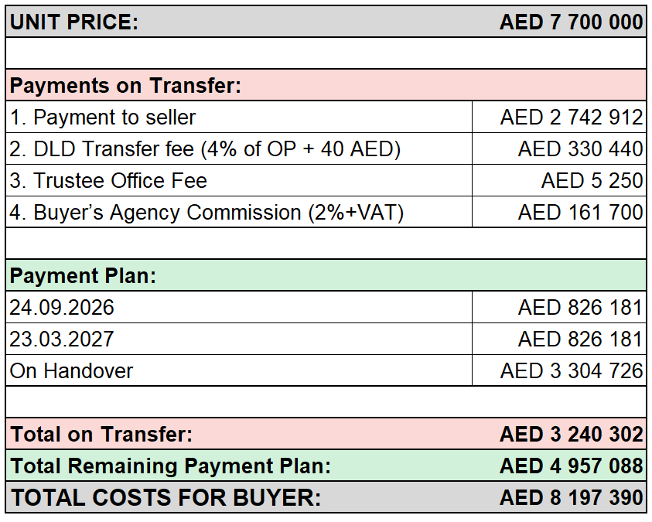Click the AED 3 240 302 total value
This screenshot has width=652, height=522.
pos(572,435)
